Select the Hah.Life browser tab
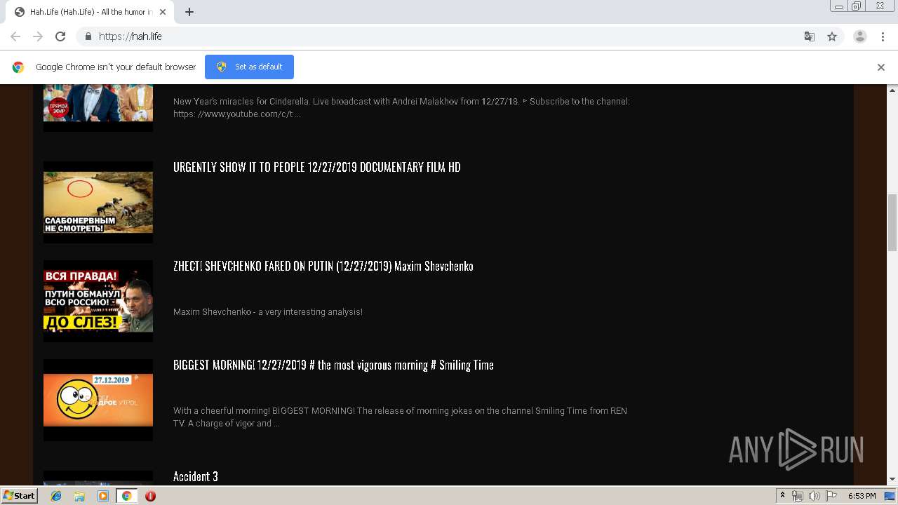898x505 pixels. point(90,12)
